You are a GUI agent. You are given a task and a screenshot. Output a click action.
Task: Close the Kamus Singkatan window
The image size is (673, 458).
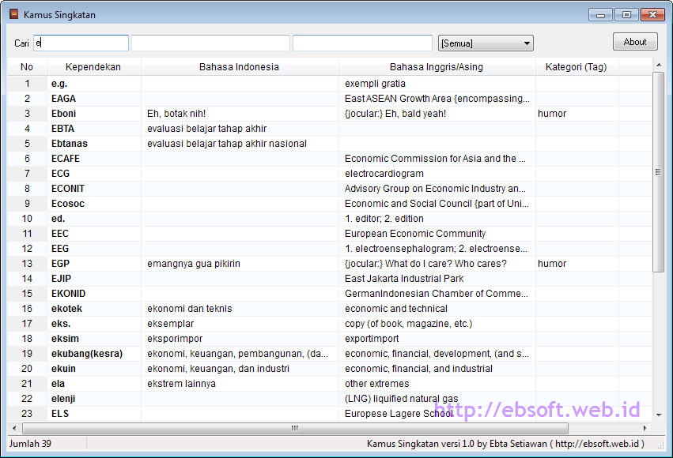tap(652, 14)
